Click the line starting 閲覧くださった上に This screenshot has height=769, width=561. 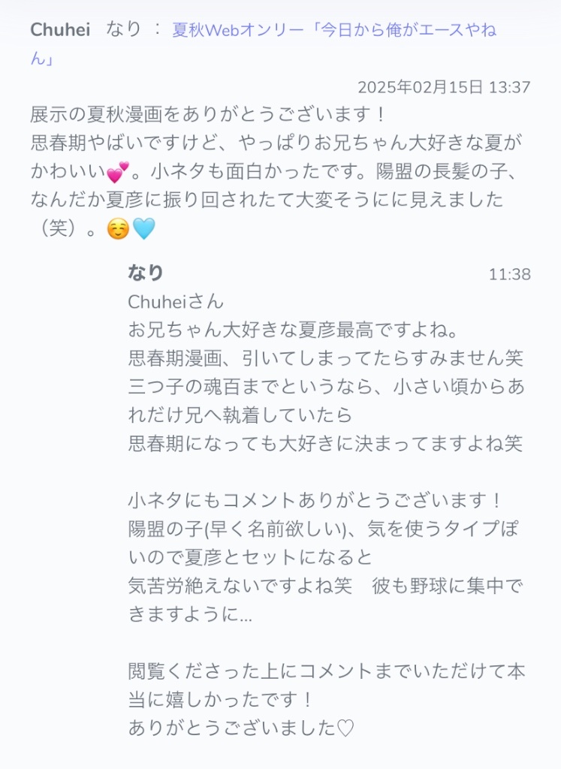coord(327,671)
